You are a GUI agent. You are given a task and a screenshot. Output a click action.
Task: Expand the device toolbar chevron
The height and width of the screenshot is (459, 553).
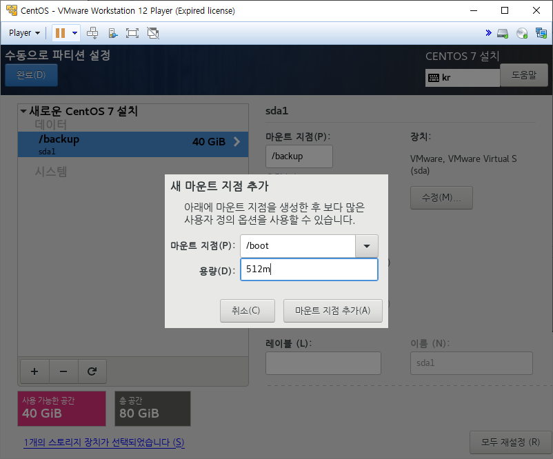pos(488,33)
